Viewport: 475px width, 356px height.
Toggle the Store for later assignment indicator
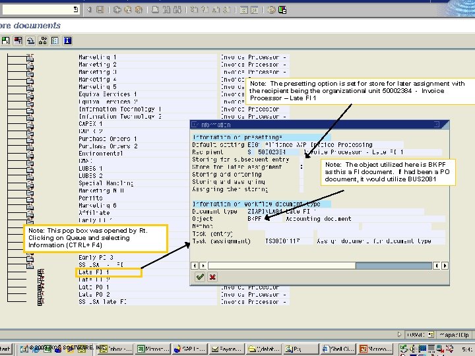301,167
